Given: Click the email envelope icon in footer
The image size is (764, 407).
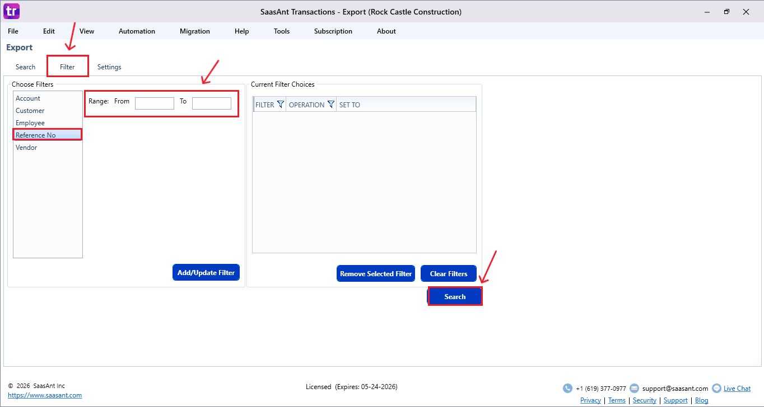Looking at the screenshot, I should point(634,389).
